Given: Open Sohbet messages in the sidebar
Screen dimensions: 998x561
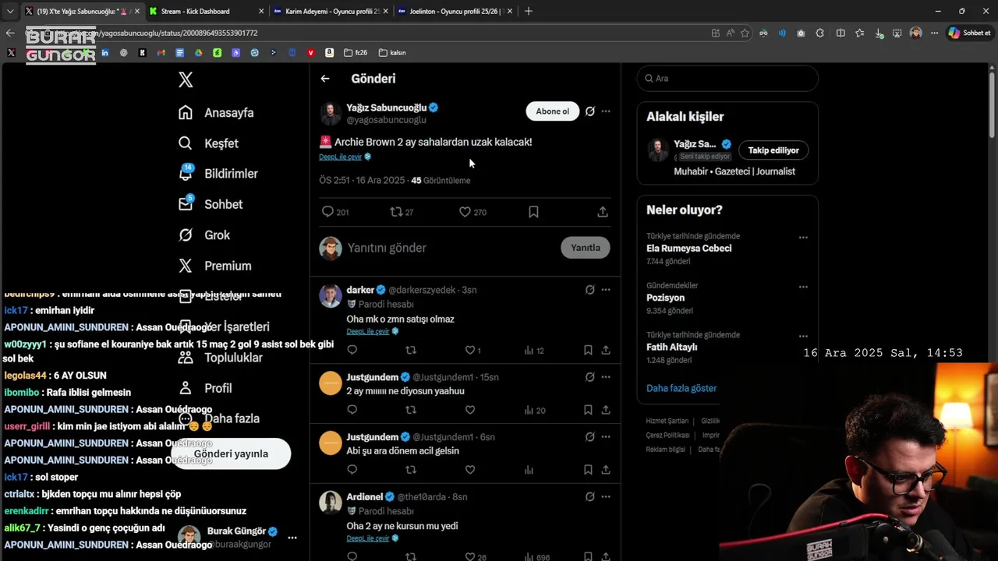Looking at the screenshot, I should 211,203.
